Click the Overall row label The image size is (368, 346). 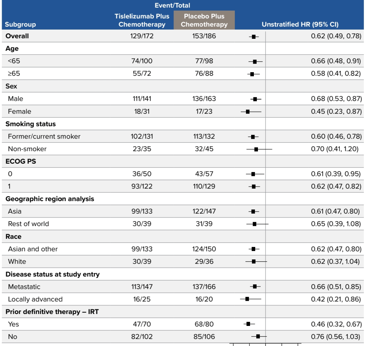coord(17,36)
